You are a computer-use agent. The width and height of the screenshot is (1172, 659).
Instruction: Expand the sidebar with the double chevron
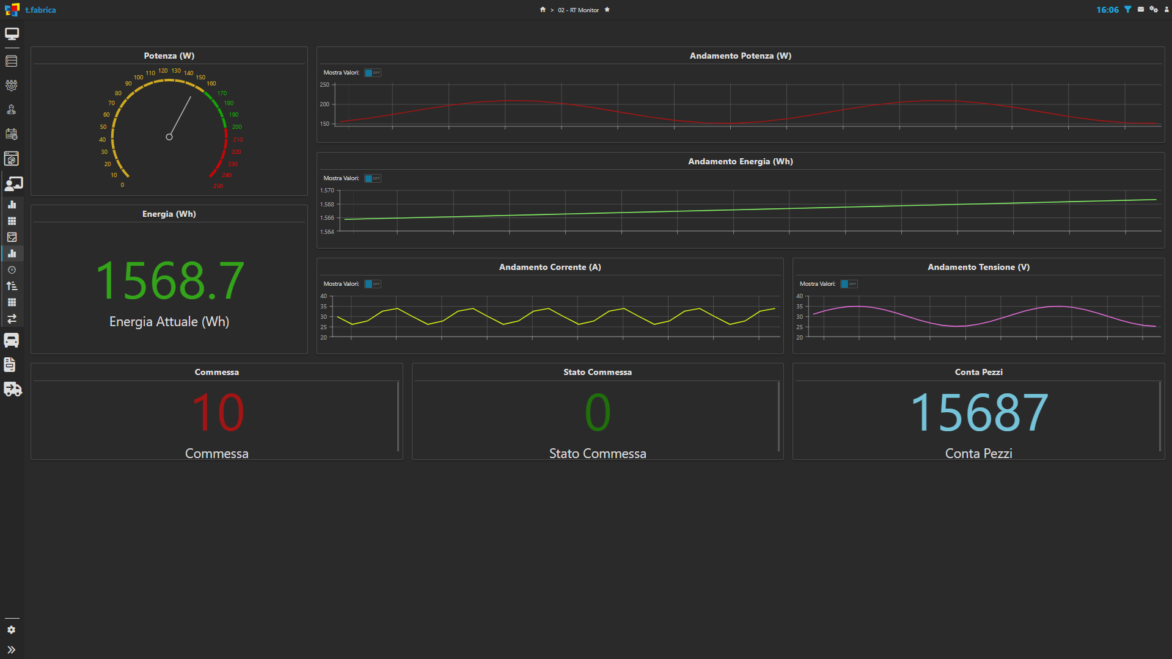click(12, 650)
